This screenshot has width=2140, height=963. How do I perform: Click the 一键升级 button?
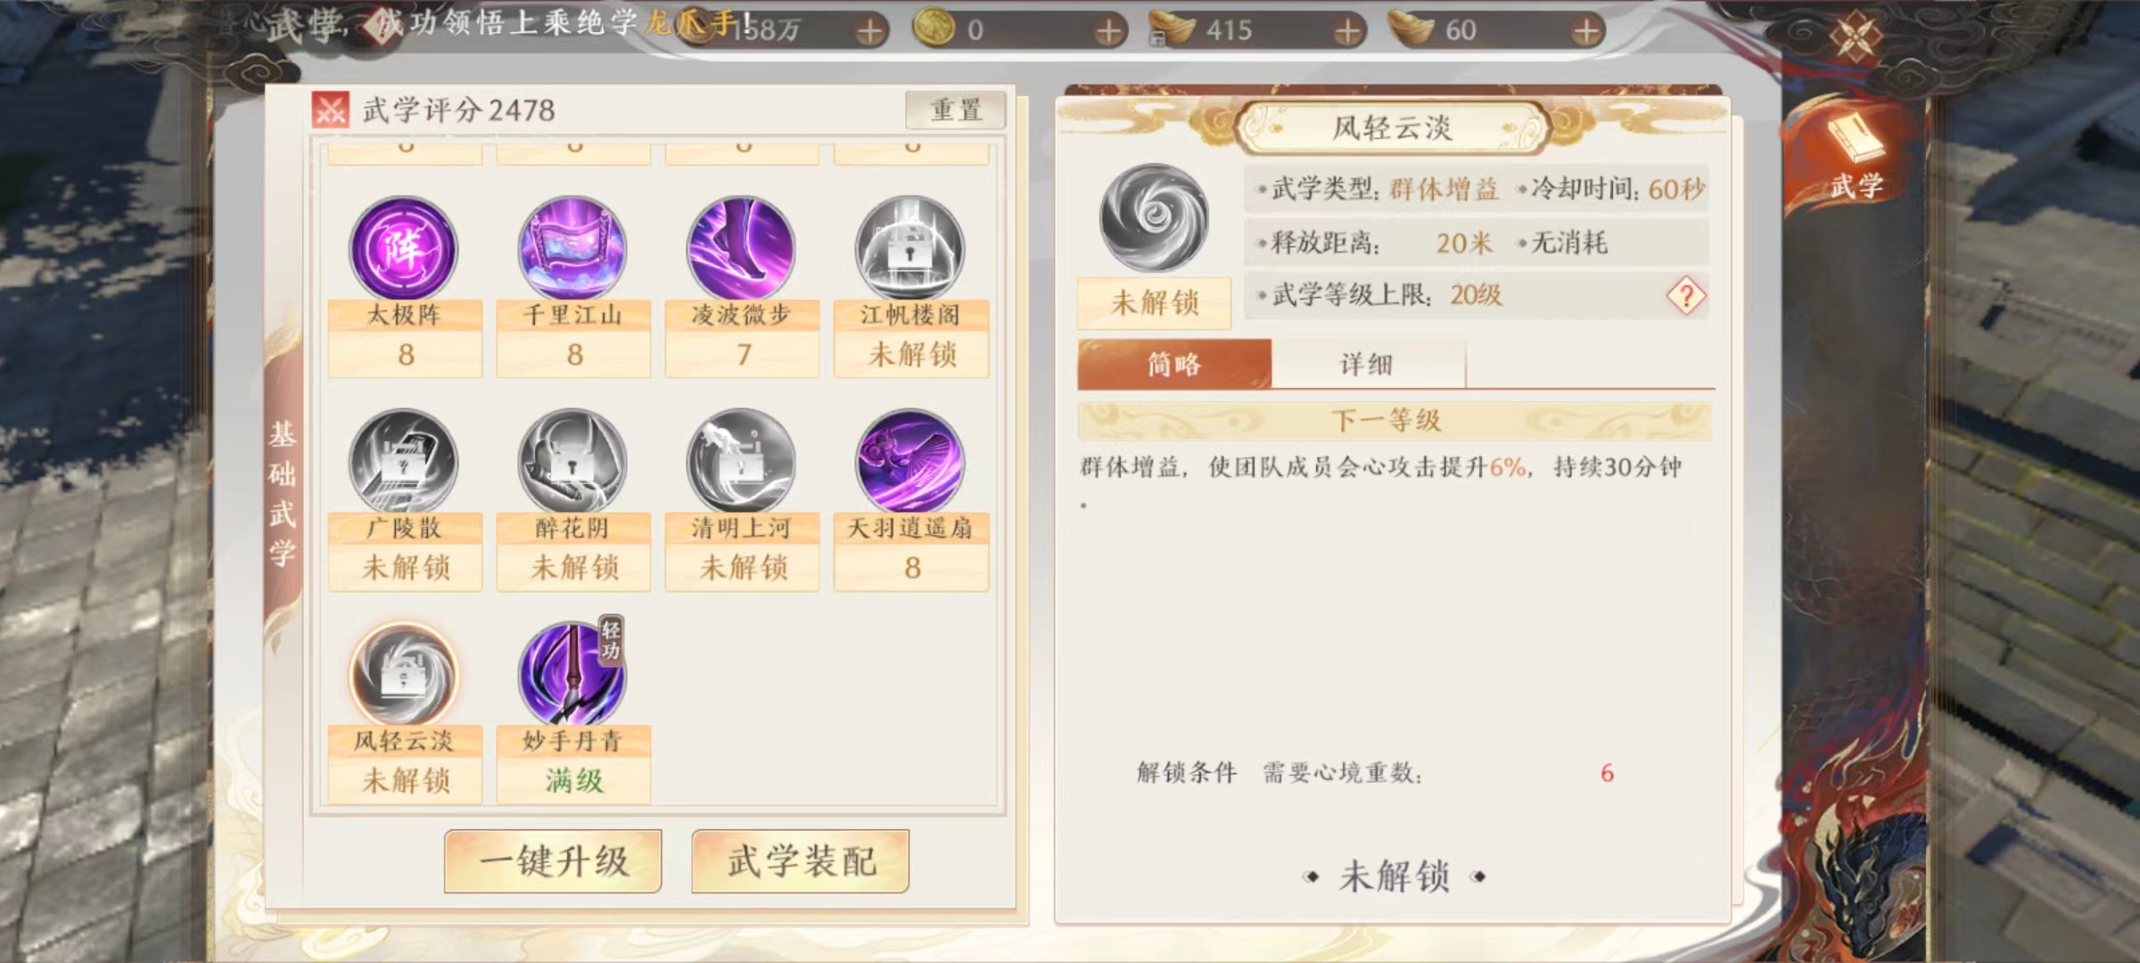pos(553,861)
